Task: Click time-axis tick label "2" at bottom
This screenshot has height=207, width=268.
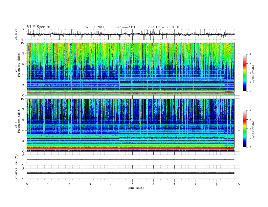Action: click(x=69, y=184)
